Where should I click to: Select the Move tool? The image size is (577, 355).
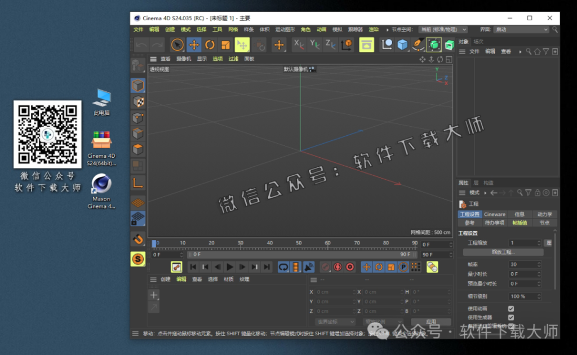click(194, 45)
